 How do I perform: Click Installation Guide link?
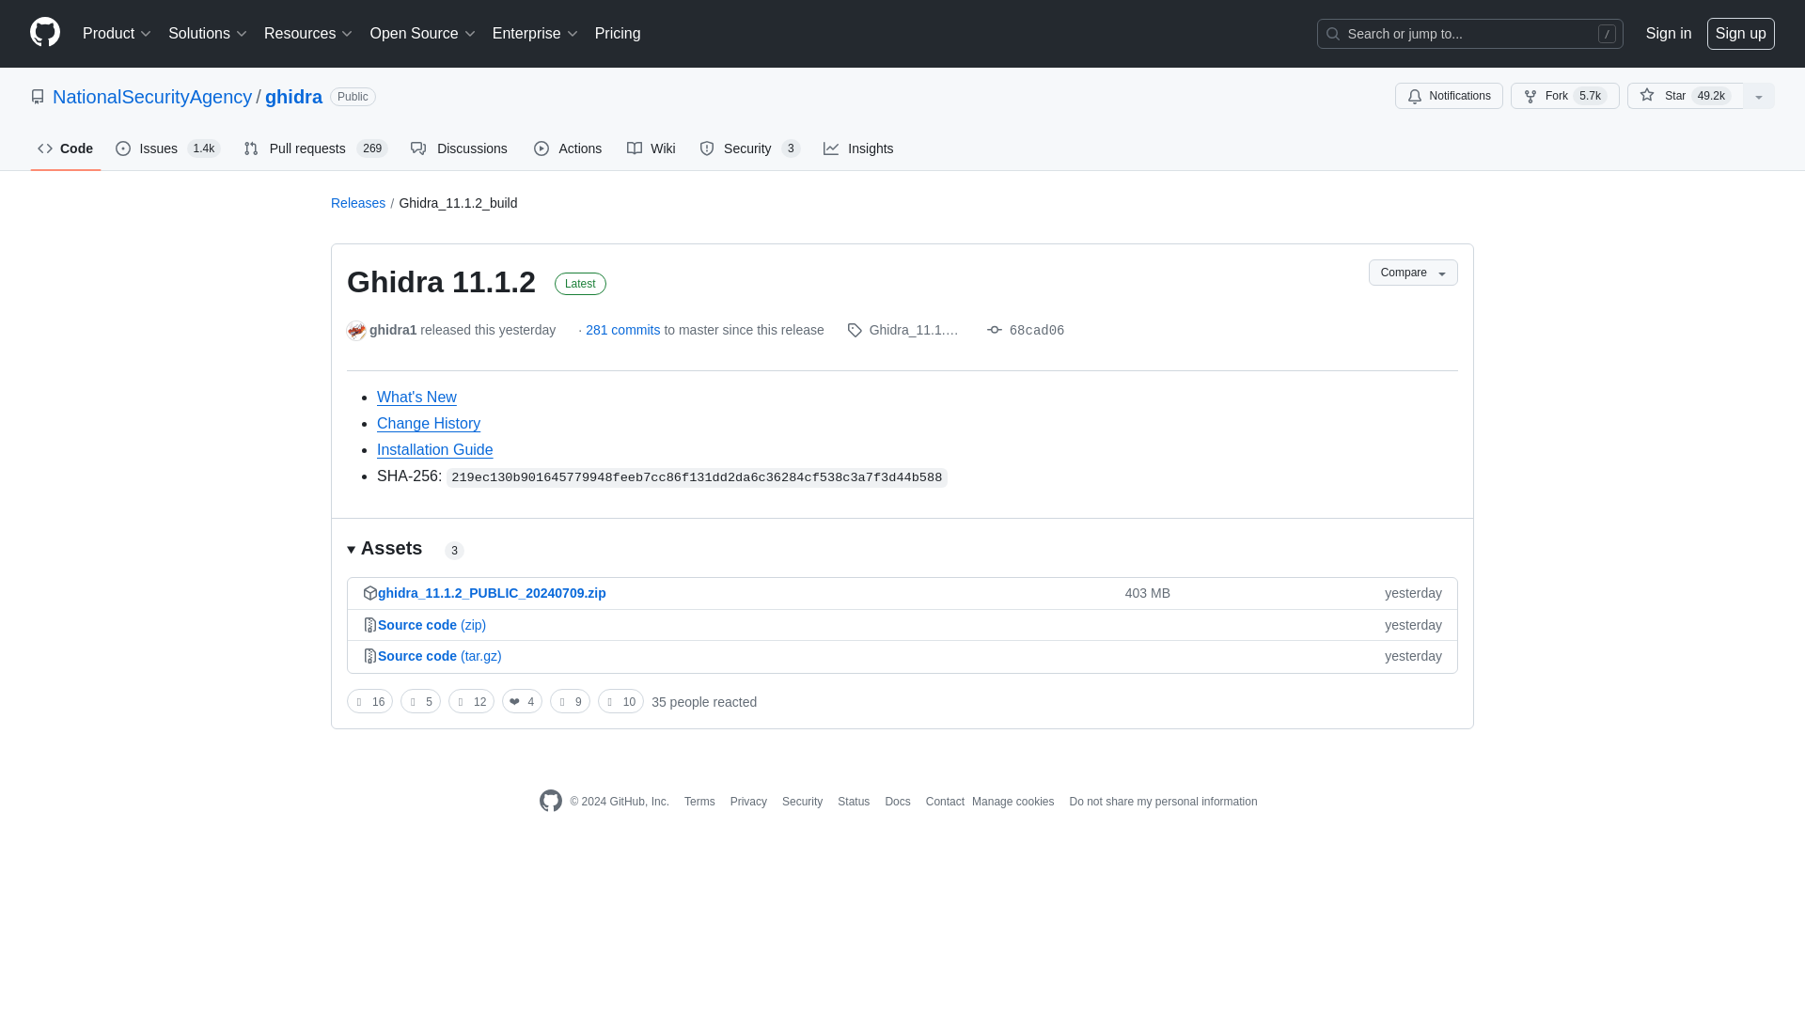pyautogui.click(x=434, y=448)
